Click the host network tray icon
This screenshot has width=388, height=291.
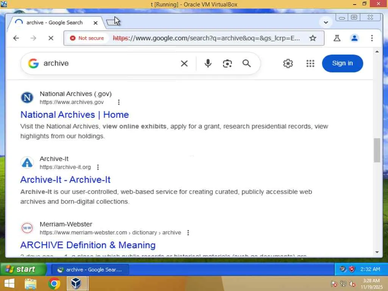[343, 284]
